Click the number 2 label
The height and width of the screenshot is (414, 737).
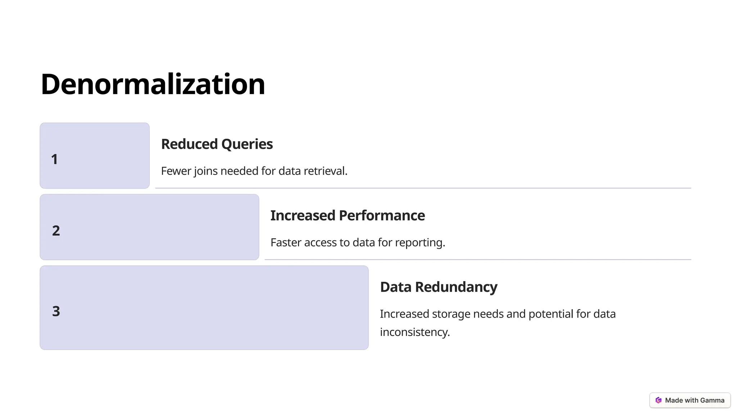click(x=56, y=231)
